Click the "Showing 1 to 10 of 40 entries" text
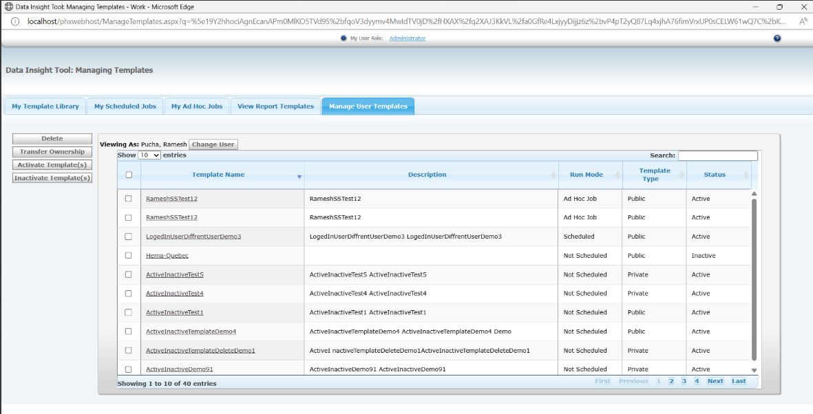The width and height of the screenshot is (813, 414). 167,384
